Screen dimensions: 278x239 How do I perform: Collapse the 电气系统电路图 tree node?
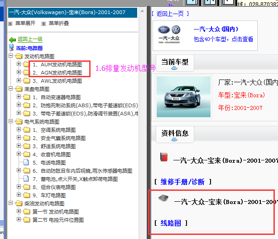coord(10,121)
